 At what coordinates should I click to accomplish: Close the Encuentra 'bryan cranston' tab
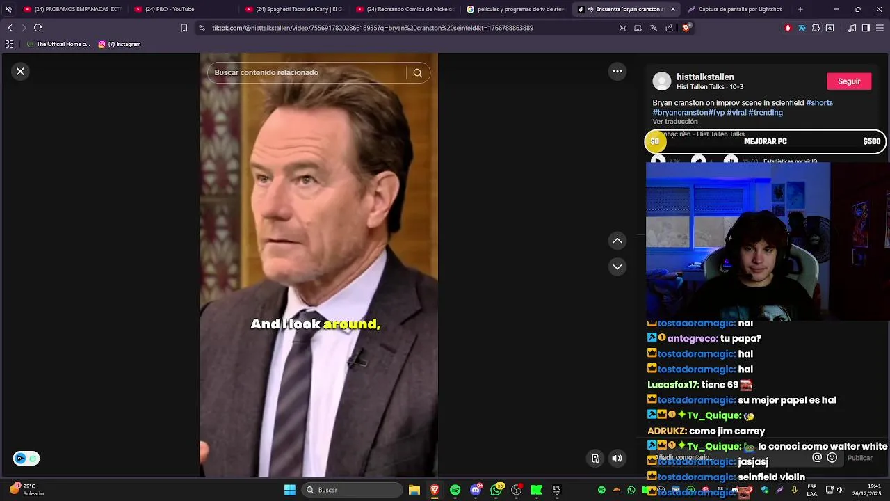(672, 9)
